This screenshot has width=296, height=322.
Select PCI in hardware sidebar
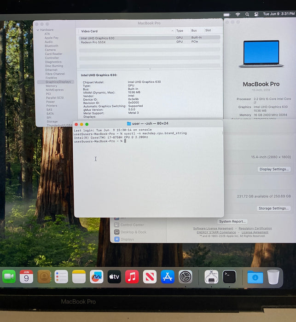pos(48,94)
